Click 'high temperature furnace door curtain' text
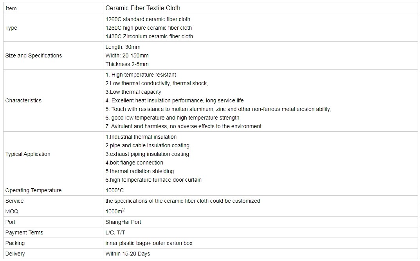The height and width of the screenshot is (261, 420). tap(153, 180)
